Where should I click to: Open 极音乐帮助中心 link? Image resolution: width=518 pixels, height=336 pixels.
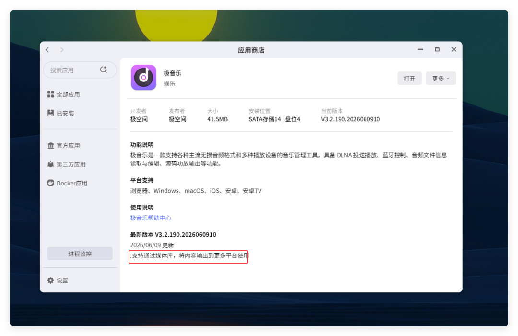[151, 218]
